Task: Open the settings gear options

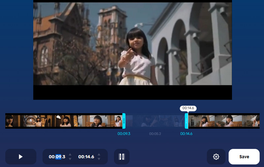Action: click(x=216, y=156)
